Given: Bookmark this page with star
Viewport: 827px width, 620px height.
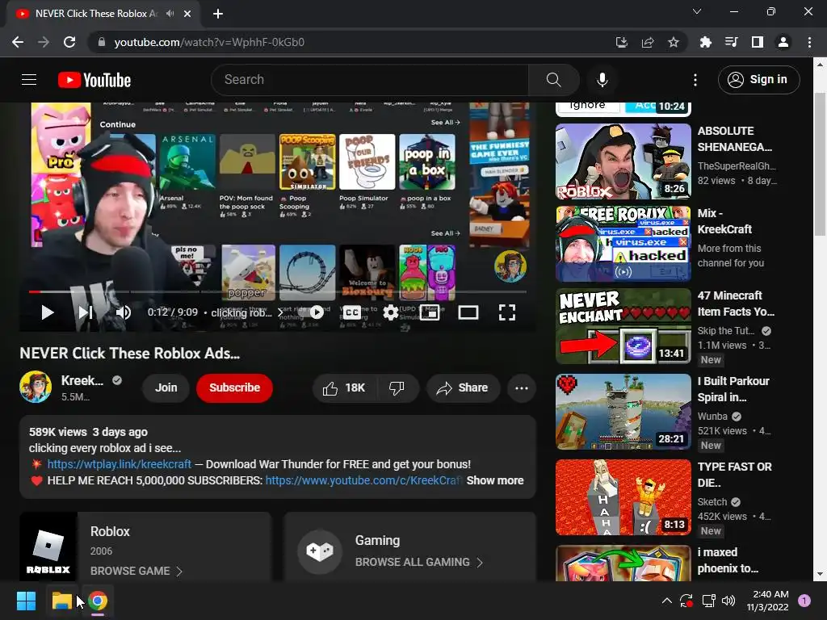Looking at the screenshot, I should 674,42.
